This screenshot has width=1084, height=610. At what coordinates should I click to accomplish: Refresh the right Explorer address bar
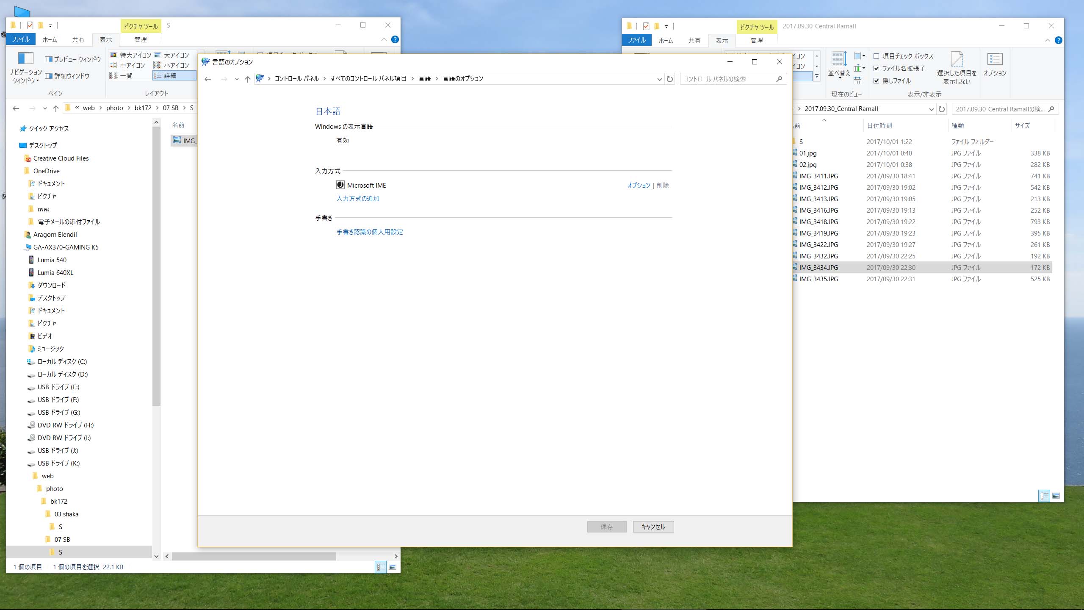942,109
